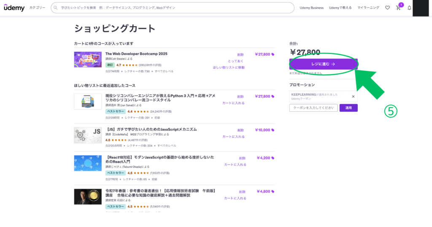Click とっておく for Web Developer Bootcamp
Screen dimensions: 432x227
[x=235, y=61]
